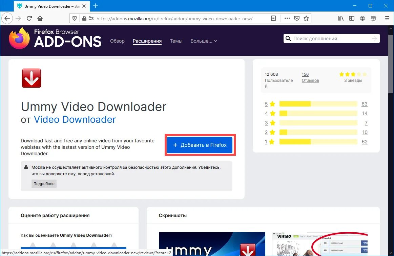Open the 62 one-star reviews count
The width and height of the screenshot is (394, 256).
pos(364,142)
